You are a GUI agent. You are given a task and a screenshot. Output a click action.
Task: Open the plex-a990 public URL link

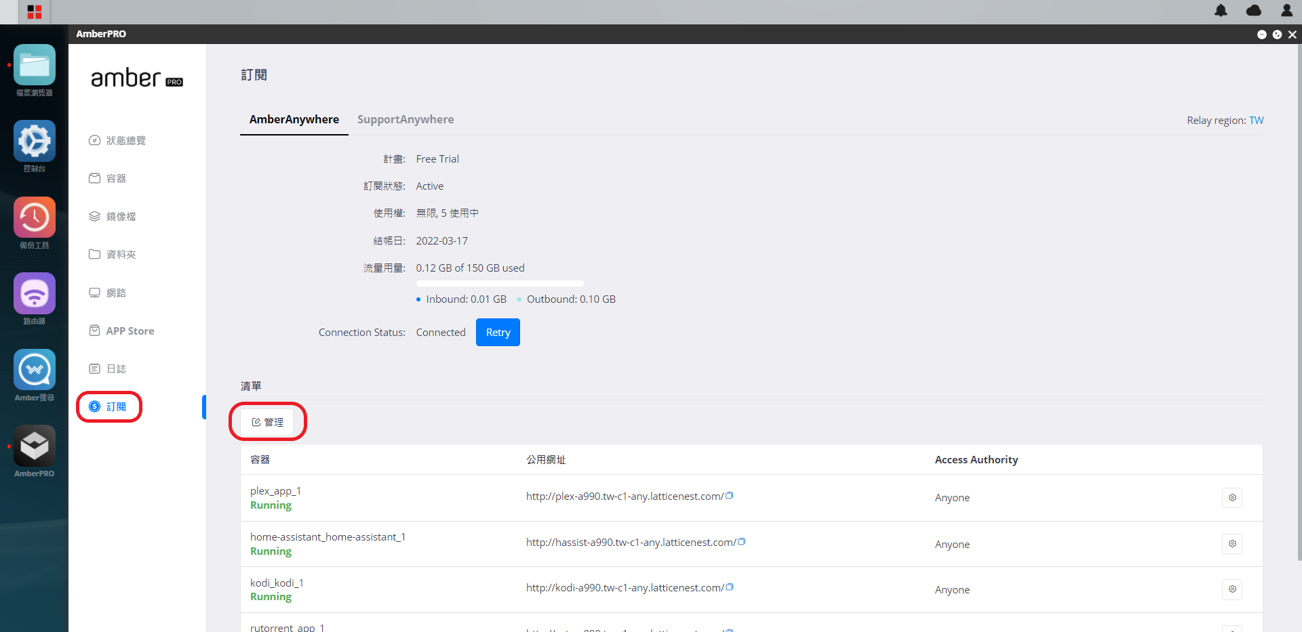[x=625, y=497]
